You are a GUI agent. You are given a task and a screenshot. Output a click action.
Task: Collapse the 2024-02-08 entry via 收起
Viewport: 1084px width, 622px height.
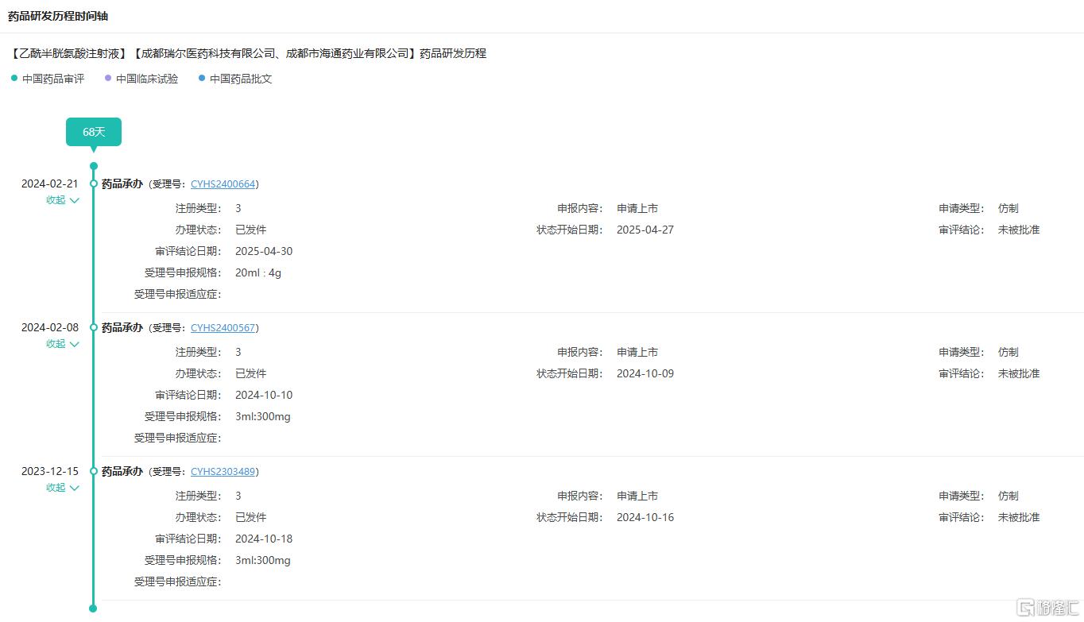(x=63, y=344)
